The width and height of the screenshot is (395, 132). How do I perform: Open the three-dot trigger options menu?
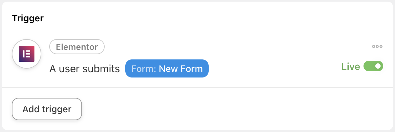click(377, 47)
